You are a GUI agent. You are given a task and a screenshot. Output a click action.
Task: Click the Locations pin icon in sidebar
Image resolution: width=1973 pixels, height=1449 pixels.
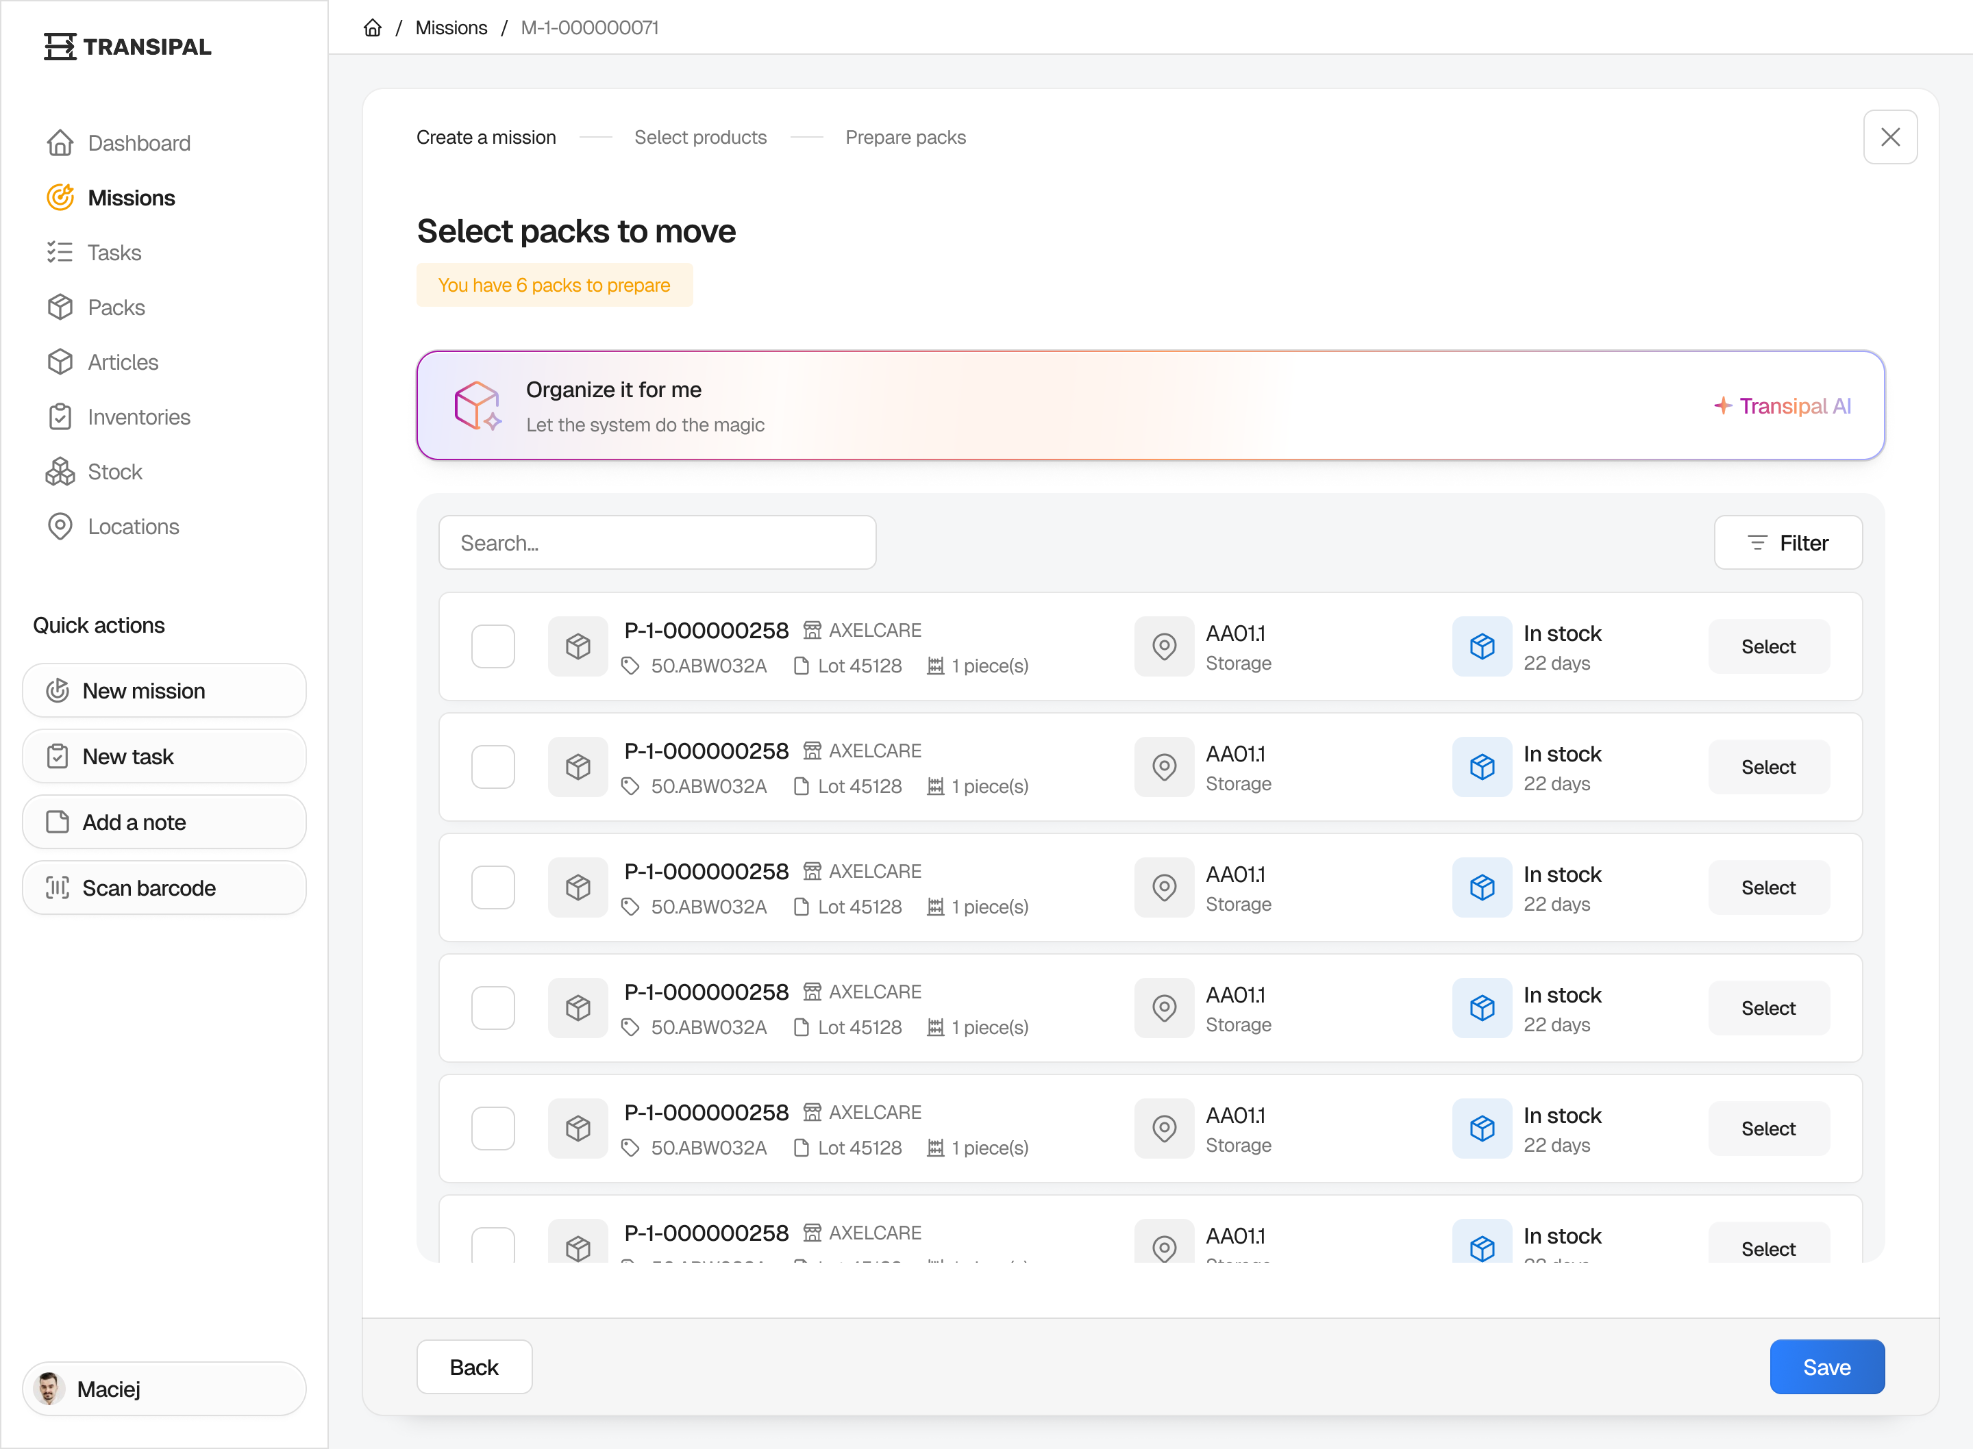60,527
